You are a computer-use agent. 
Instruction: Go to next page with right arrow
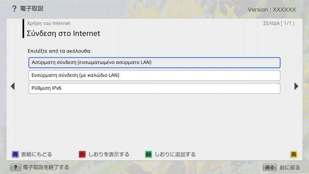coord(296,86)
